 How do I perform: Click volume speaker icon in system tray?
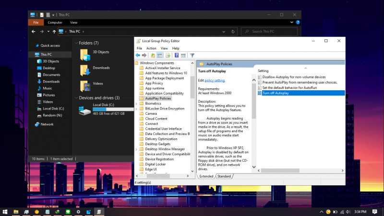coord(348,212)
